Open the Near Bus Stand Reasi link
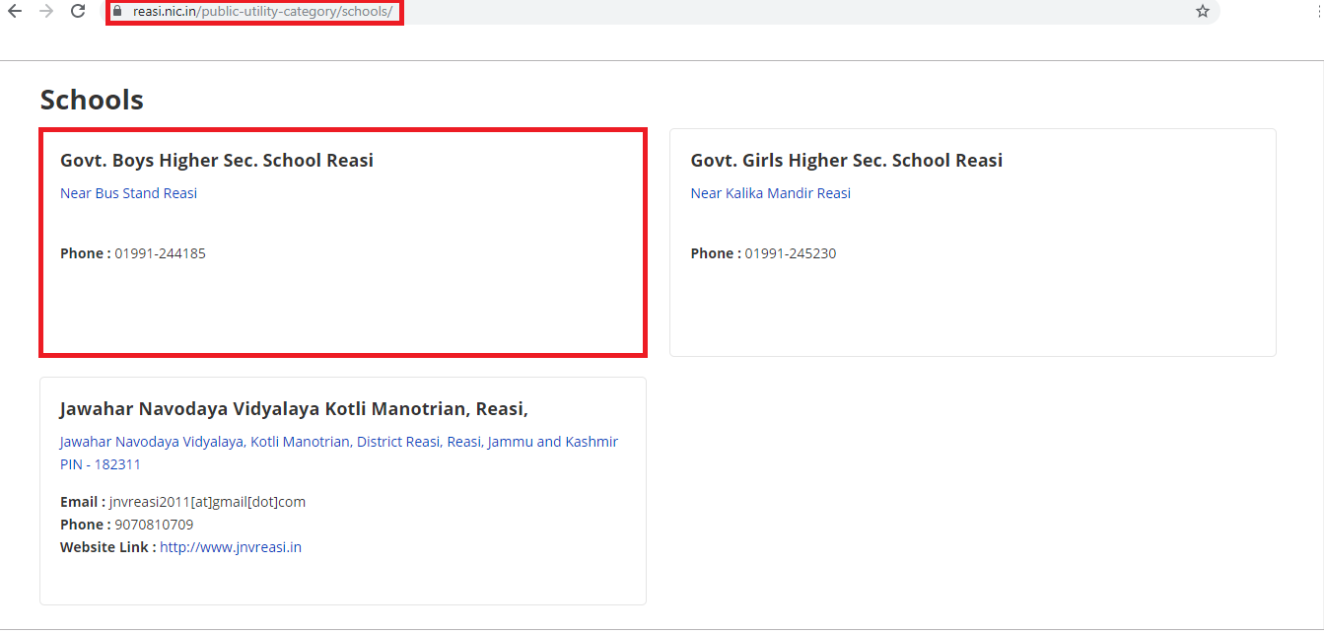This screenshot has height=634, width=1324. pos(128,193)
